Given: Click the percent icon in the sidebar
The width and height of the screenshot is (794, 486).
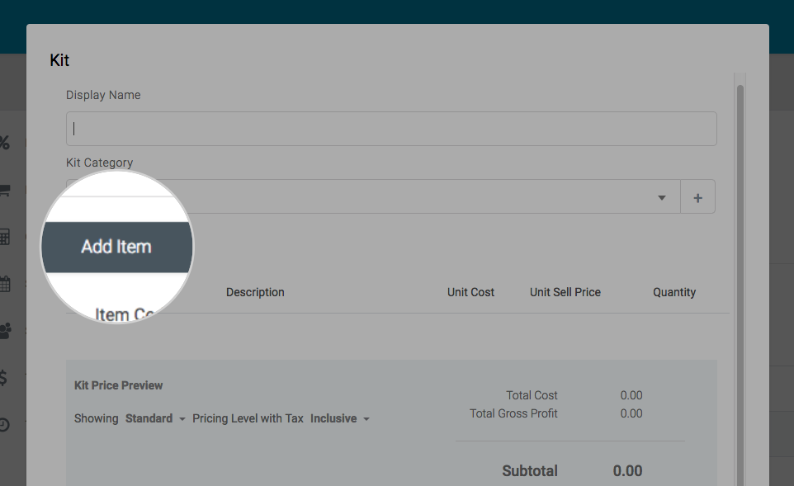Looking at the screenshot, I should coord(4,143).
